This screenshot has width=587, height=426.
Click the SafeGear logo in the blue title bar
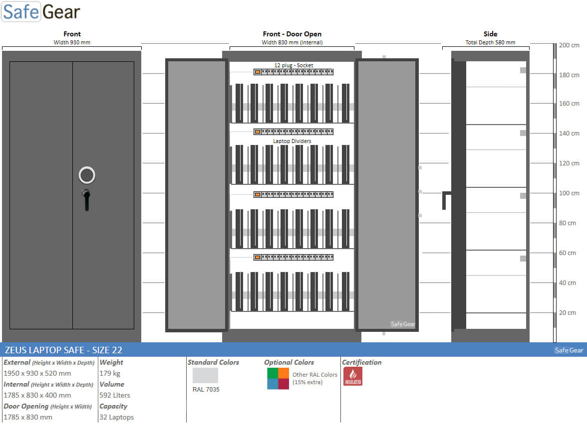(569, 350)
